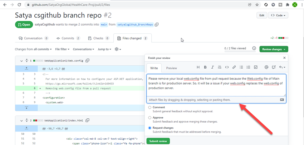This screenshot has height=145, width=304.
Task: Click the browser address bar URL
Action: [x=71, y=5]
